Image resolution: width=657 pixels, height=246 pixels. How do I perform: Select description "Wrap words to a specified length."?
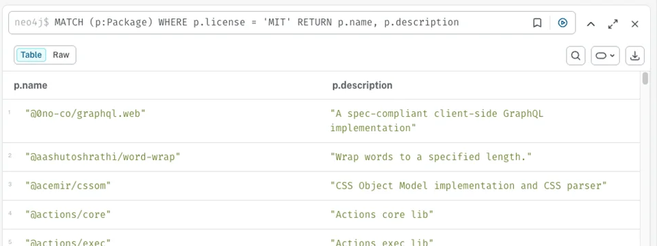430,157
